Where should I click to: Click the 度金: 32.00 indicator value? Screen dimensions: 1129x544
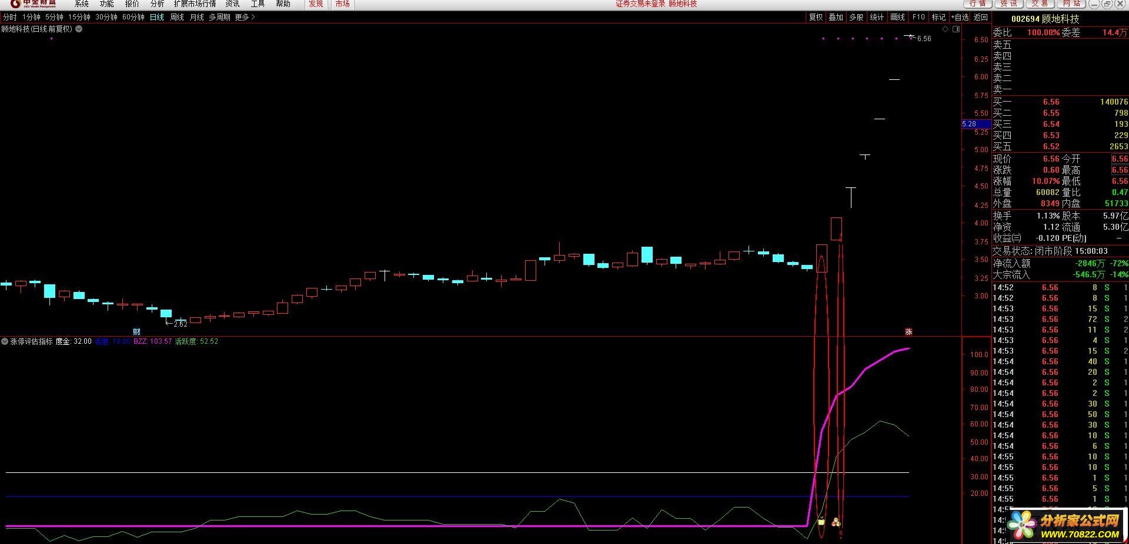click(74, 341)
